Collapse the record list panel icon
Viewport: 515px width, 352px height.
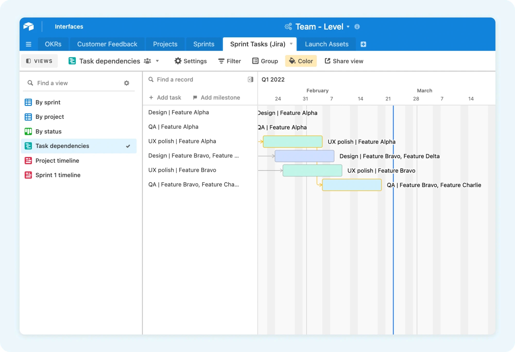click(250, 80)
